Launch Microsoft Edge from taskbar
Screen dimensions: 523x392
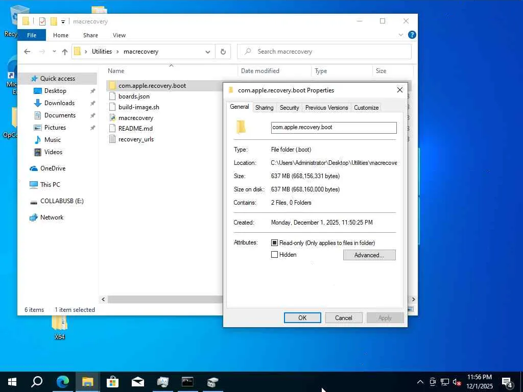62,382
